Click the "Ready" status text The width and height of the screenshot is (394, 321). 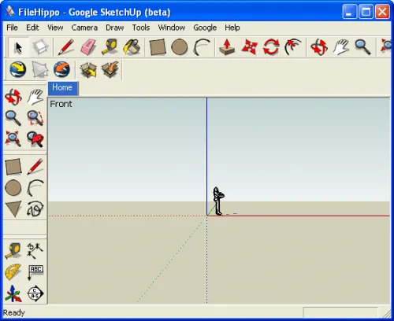(14, 312)
